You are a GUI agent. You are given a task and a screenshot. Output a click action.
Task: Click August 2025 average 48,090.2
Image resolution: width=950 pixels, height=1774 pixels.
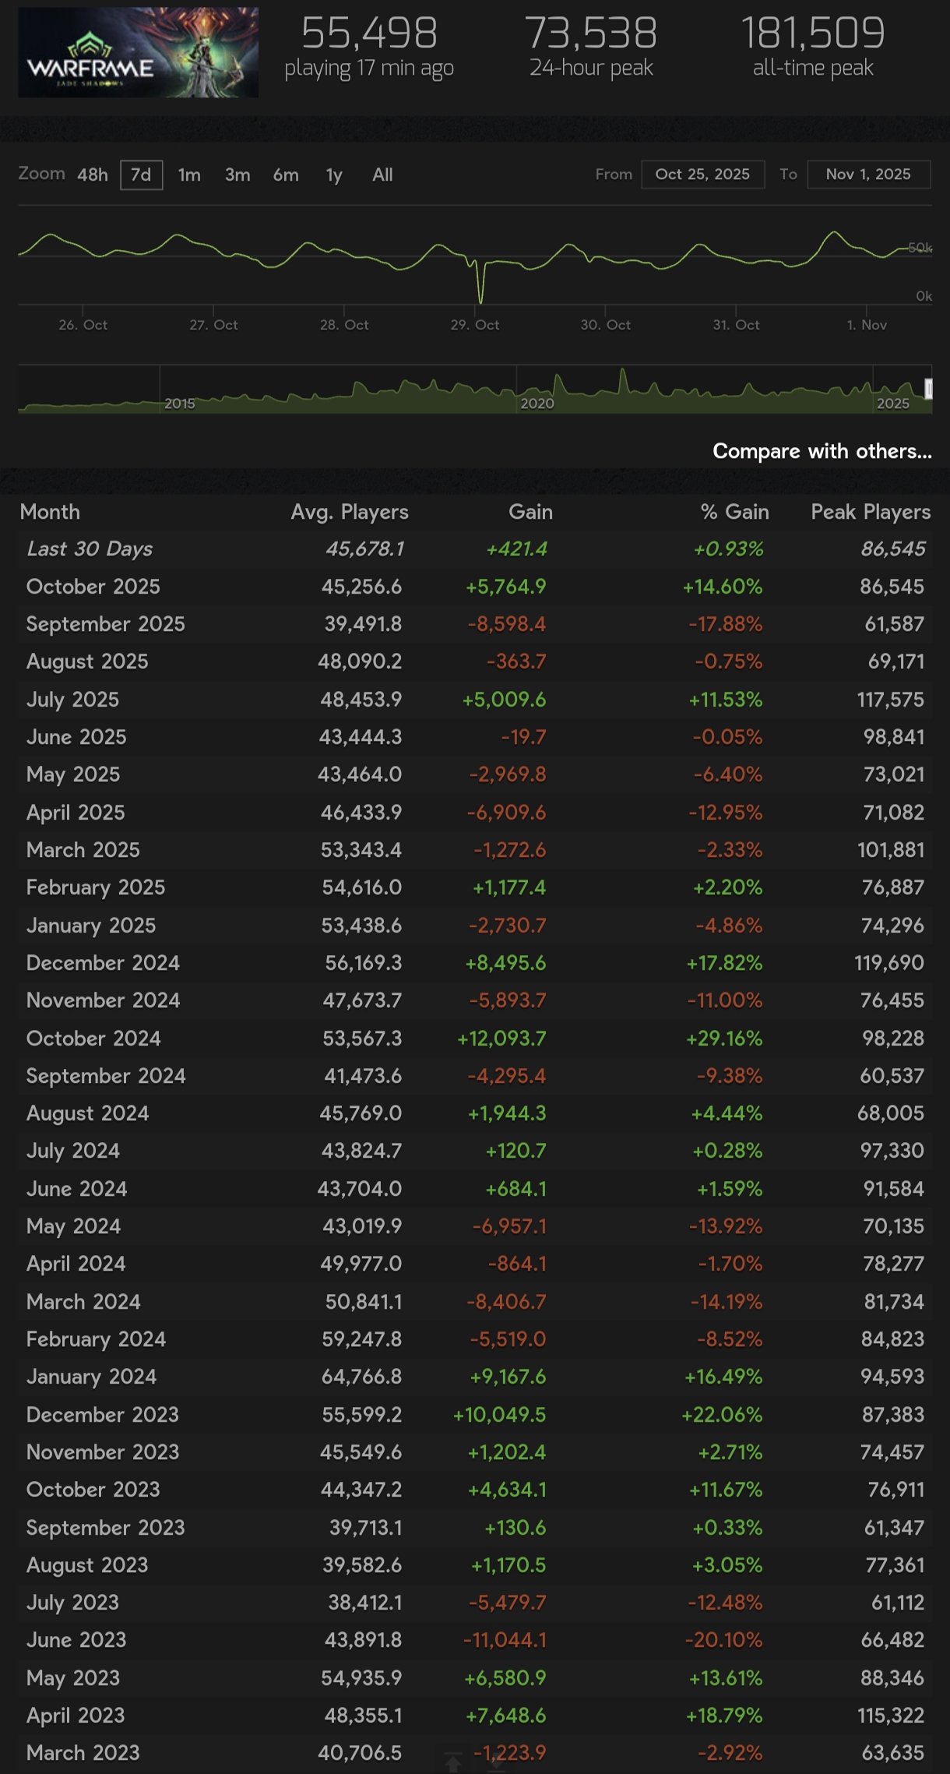coord(360,661)
